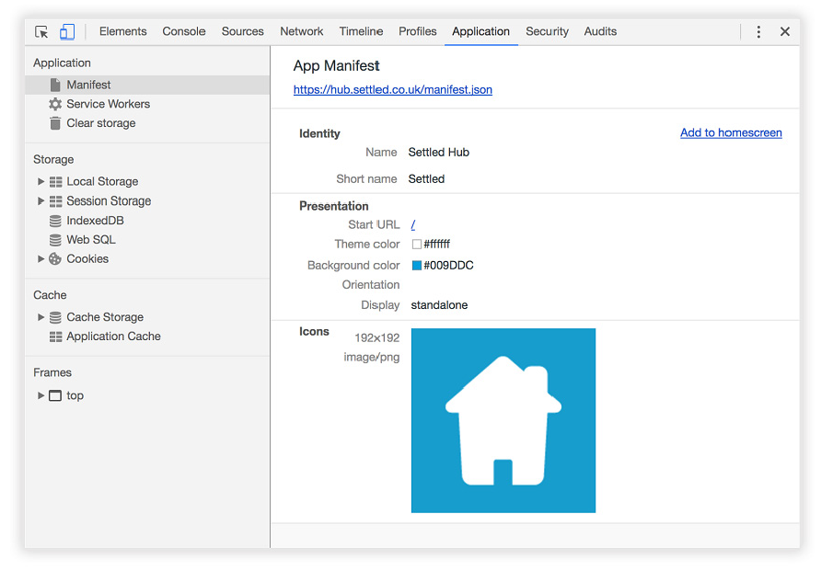Image resolution: width=821 pixels, height=571 pixels.
Task: Expand the Cache Storage tree
Action: coord(40,317)
